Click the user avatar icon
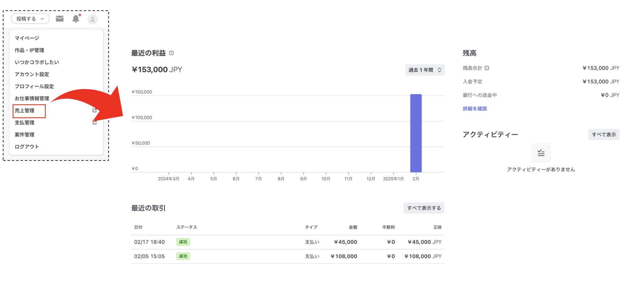631x298 pixels. (93, 19)
